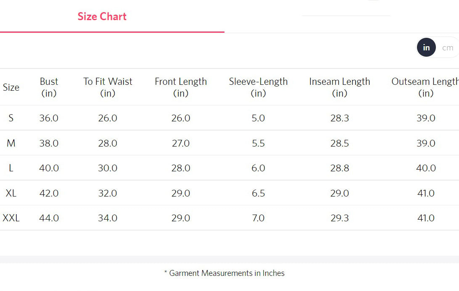Select the M size row label
This screenshot has width=459, height=291.
click(x=11, y=143)
